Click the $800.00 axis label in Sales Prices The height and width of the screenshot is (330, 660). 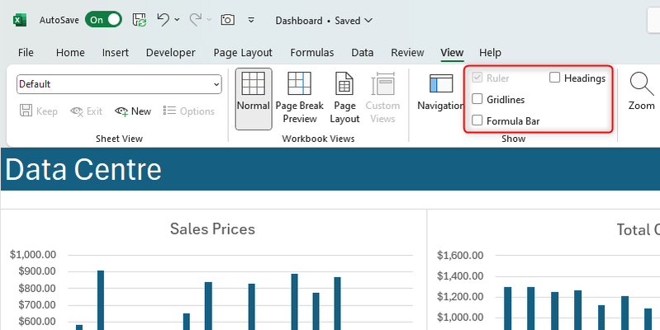pyautogui.click(x=37, y=289)
